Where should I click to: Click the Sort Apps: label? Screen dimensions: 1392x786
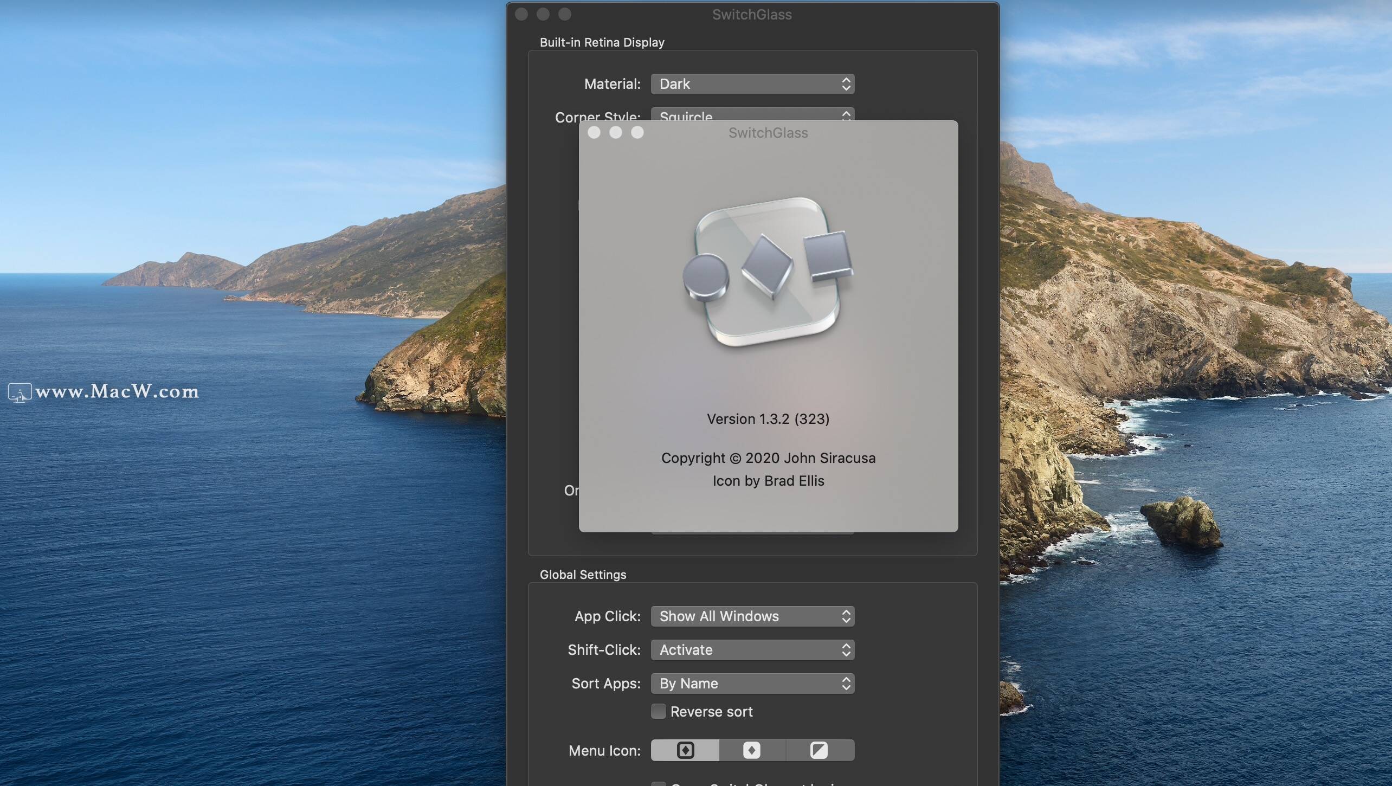(606, 684)
